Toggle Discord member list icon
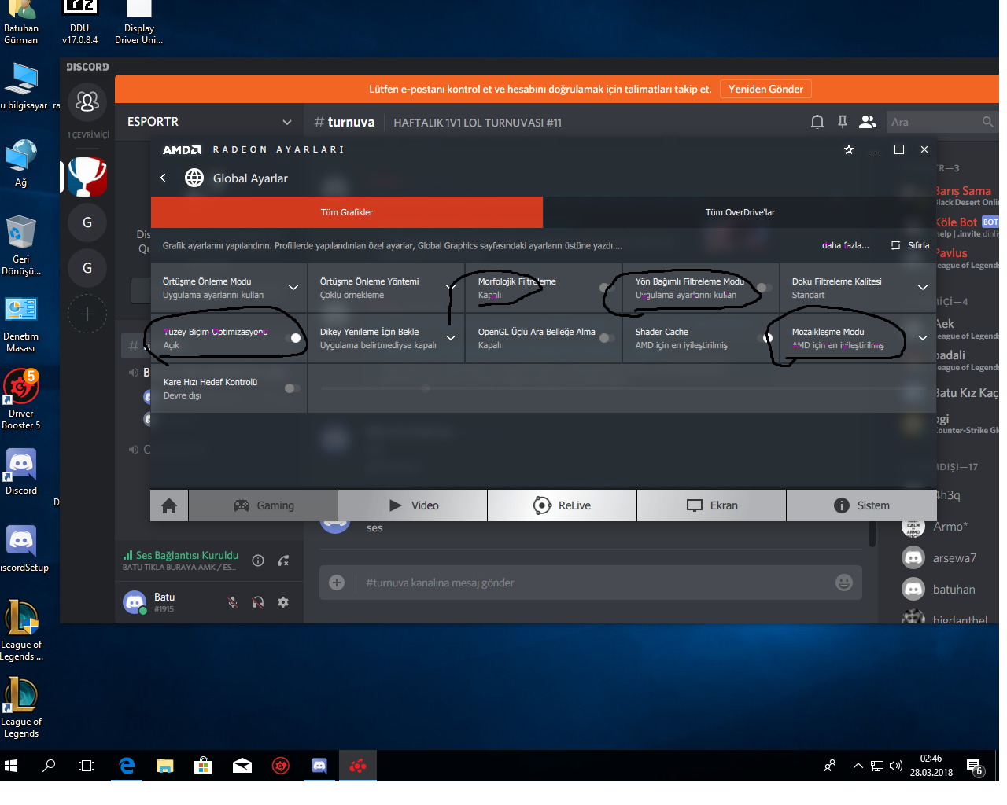Viewport: 1007px width, 805px height. click(x=868, y=122)
